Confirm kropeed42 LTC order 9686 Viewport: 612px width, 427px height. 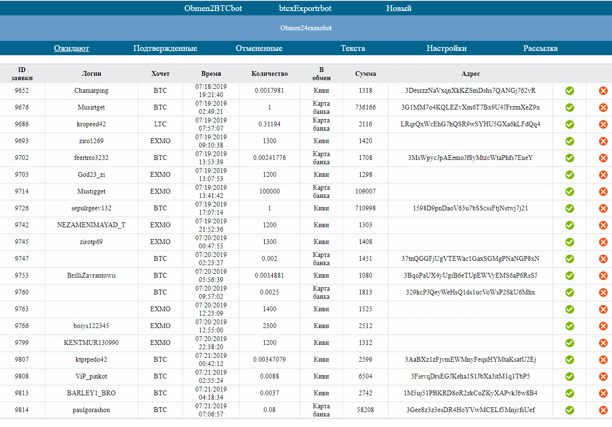tap(570, 124)
